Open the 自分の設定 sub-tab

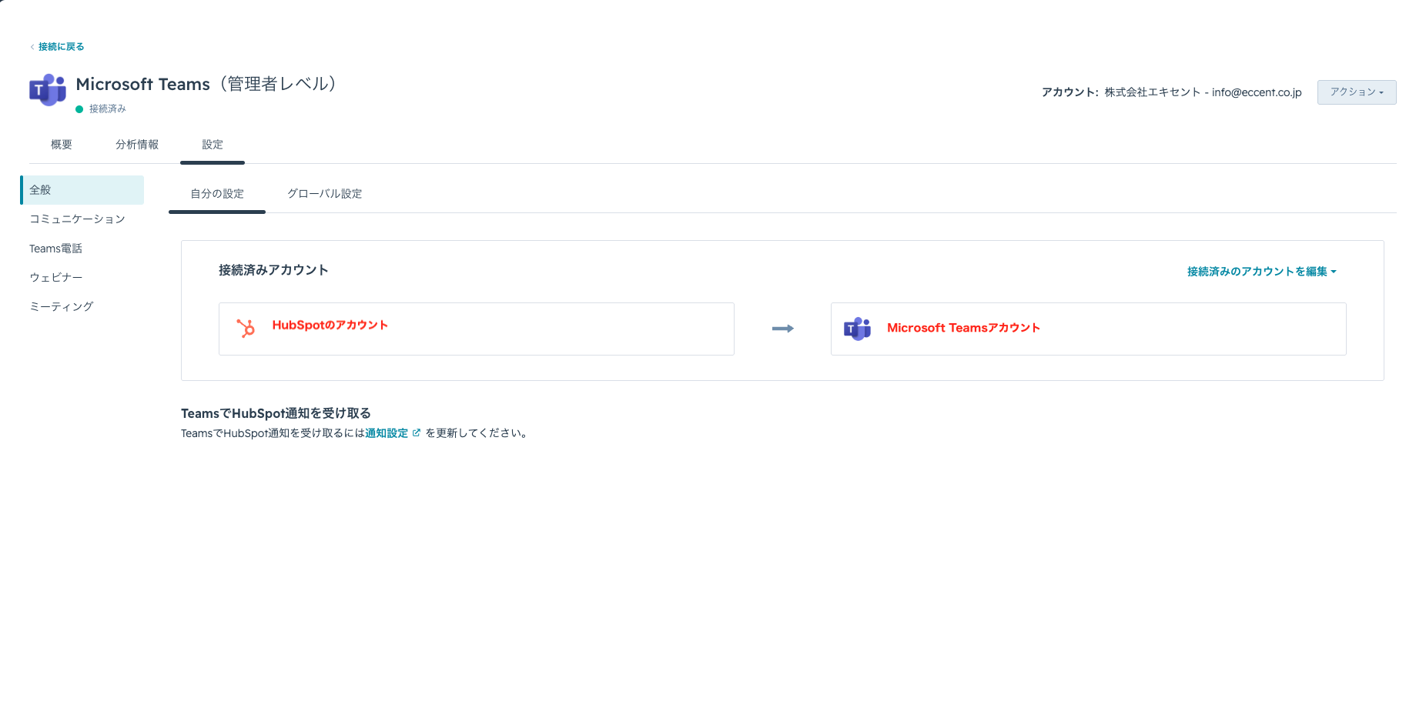217,194
